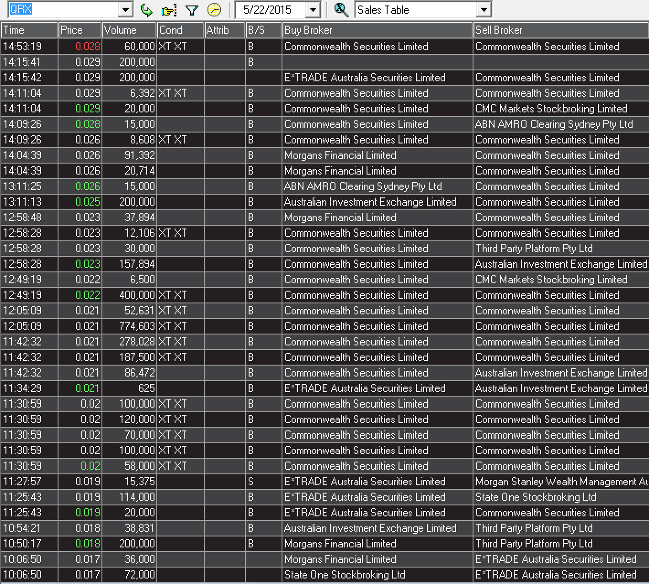Click the green refresh arrow icon

point(146,10)
